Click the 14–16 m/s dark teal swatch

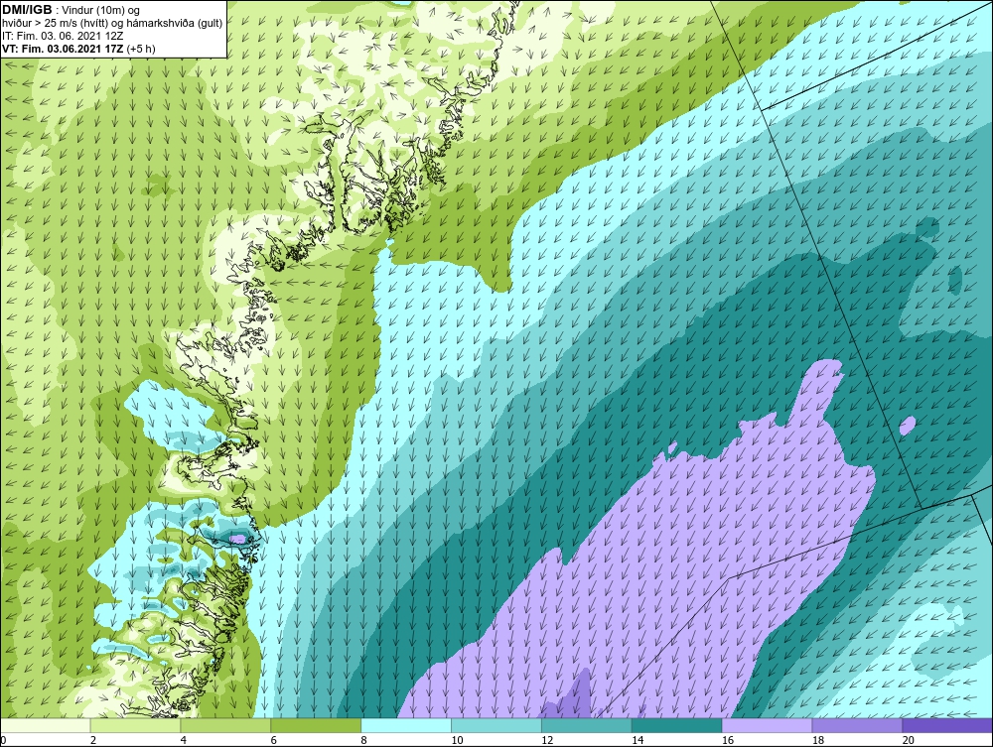click(x=677, y=725)
